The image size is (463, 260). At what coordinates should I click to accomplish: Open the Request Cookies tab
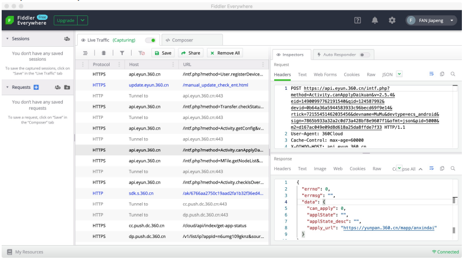351,74
